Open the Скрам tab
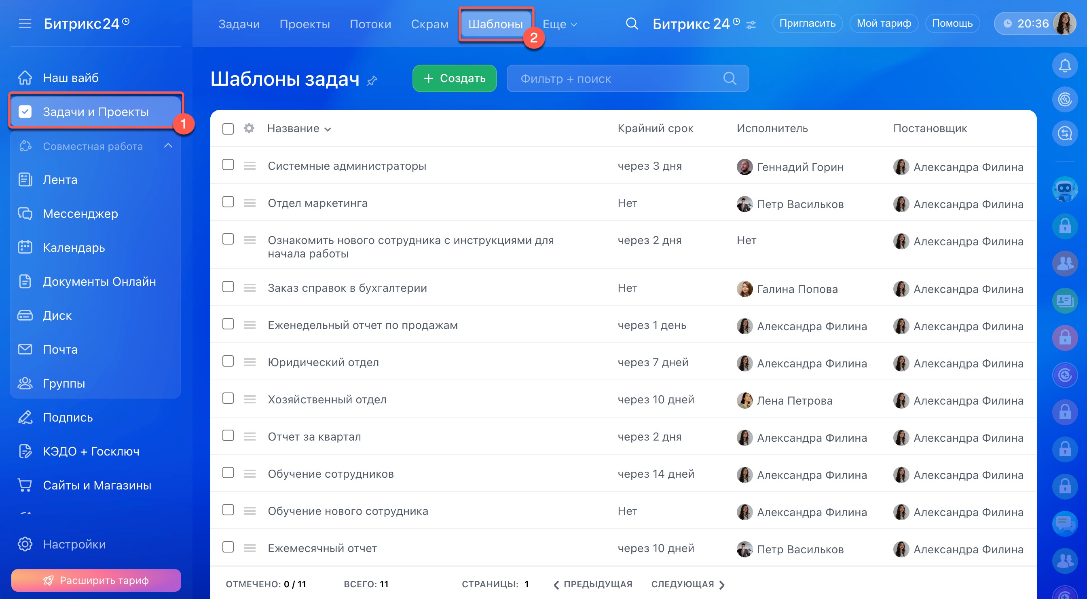1087x599 pixels. pyautogui.click(x=429, y=24)
